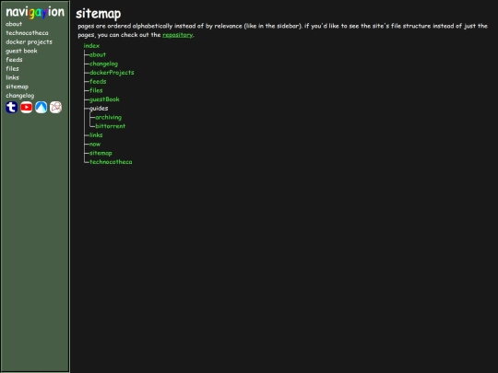Open files in the sitemap tree

coord(96,90)
